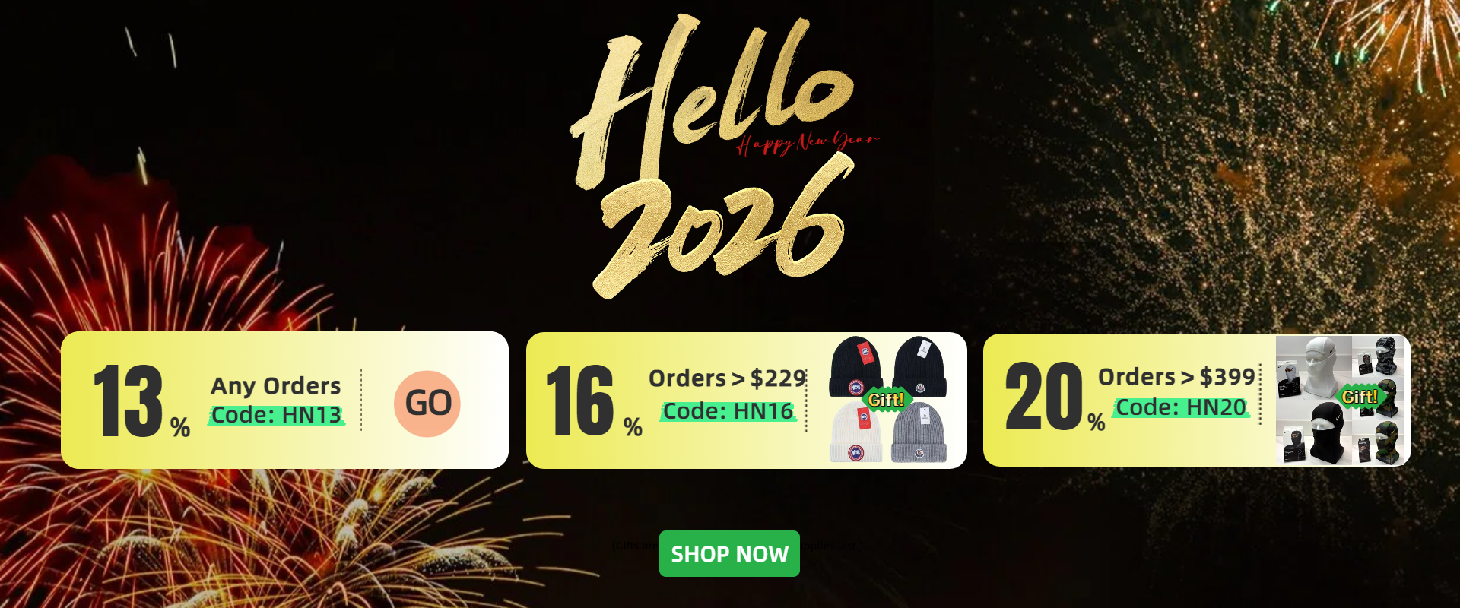This screenshot has width=1460, height=608.
Task: Click the Gift! badge on beanie card
Action: pos(886,400)
